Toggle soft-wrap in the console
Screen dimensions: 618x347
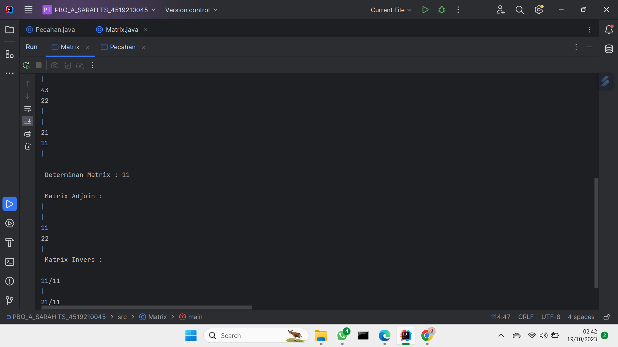point(28,109)
